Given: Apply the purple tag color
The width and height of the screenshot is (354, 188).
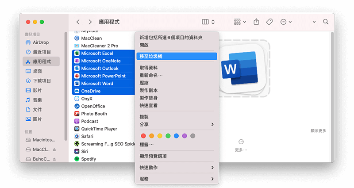Looking at the screenshot, I should coord(185,136).
